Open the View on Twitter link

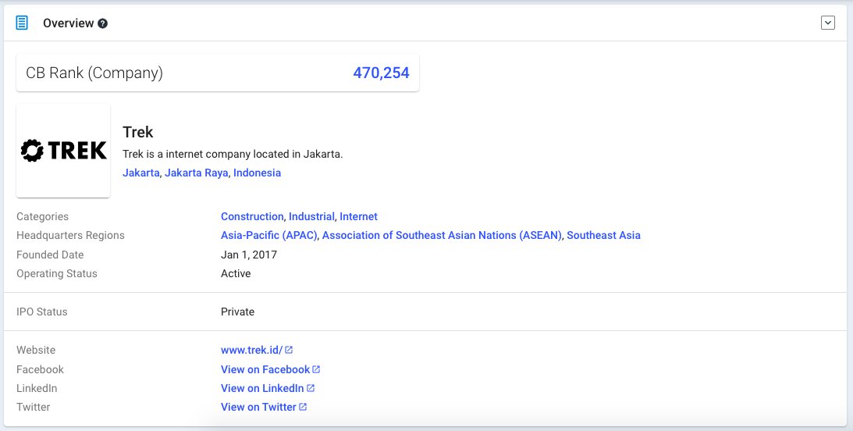258,407
